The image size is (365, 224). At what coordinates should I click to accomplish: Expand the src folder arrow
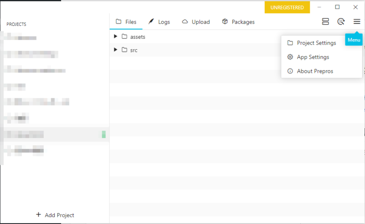tap(115, 50)
